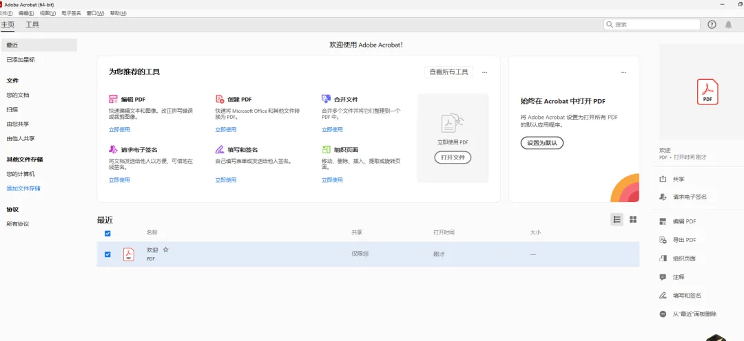Select 最近 in the left sidebar
744x341 pixels.
(39, 45)
